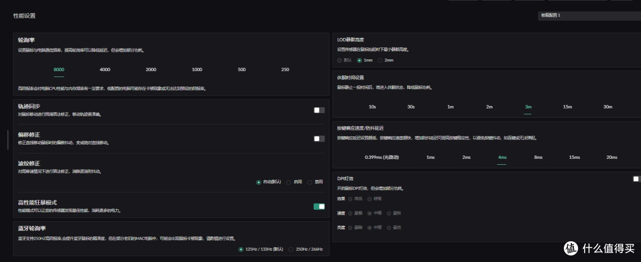The height and width of the screenshot is (262, 641).
Task: Select 15ms debounce delay
Action: pyautogui.click(x=574, y=158)
